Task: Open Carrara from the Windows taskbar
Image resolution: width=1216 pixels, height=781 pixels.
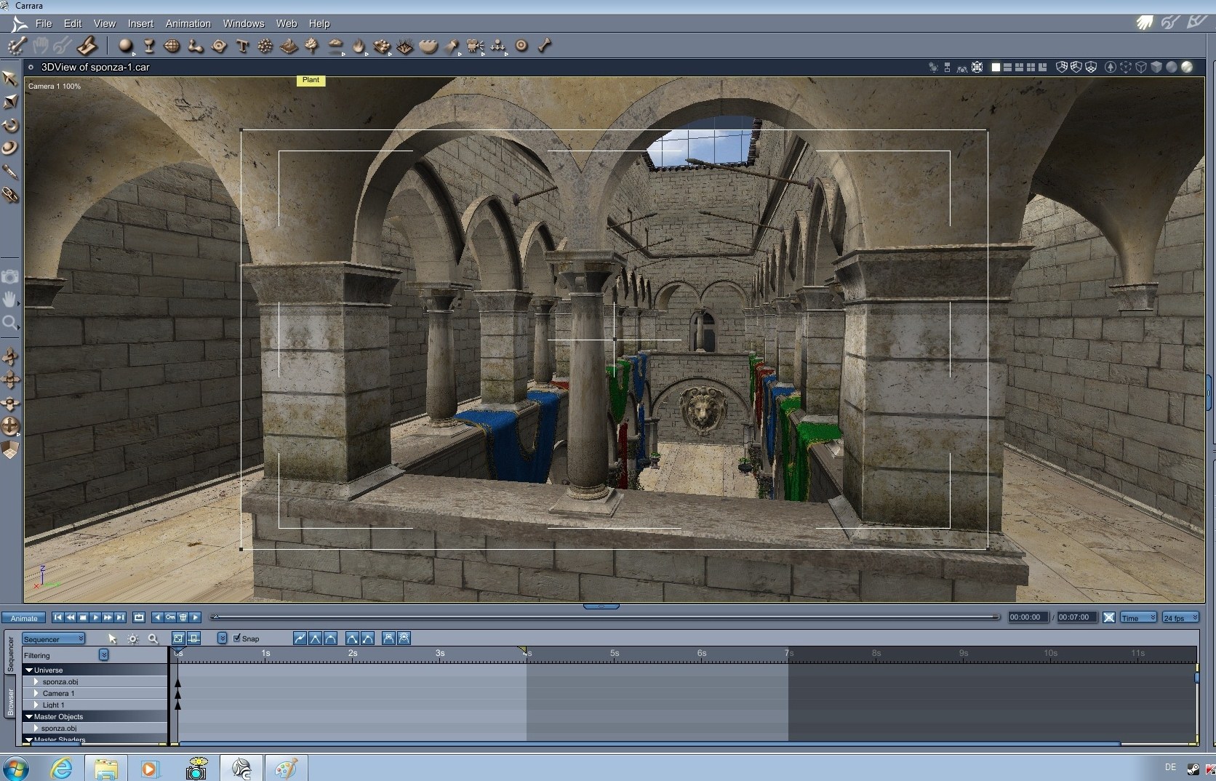Action: 241,768
